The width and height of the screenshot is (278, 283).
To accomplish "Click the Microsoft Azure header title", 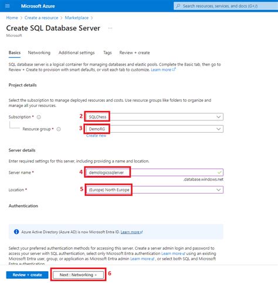I will click(38, 6).
